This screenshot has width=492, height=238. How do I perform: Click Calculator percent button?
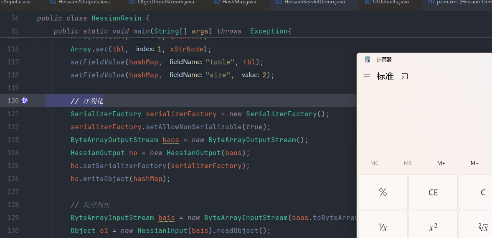(383, 192)
